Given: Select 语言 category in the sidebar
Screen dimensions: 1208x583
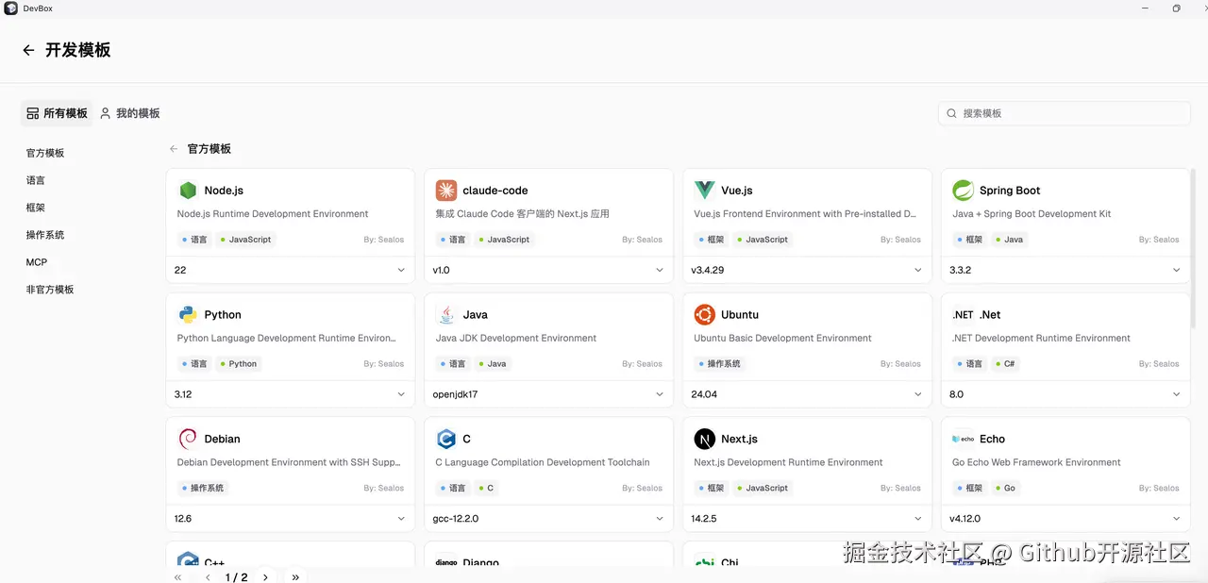Looking at the screenshot, I should [36, 180].
